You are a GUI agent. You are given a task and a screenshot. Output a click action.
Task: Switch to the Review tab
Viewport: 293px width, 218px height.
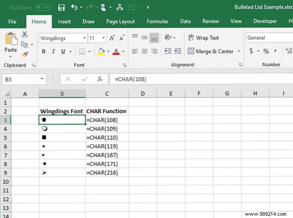[x=211, y=21]
